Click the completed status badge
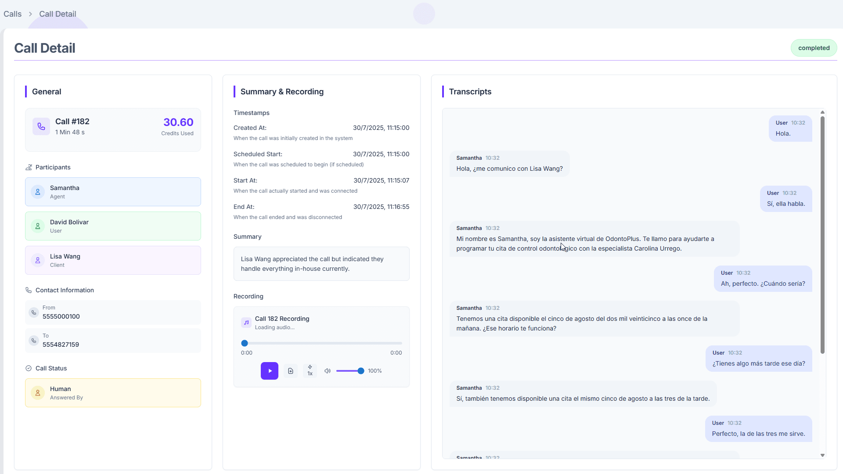The height and width of the screenshot is (474, 843). pos(814,48)
